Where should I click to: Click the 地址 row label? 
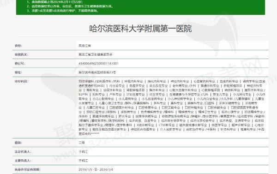click(x=18, y=72)
